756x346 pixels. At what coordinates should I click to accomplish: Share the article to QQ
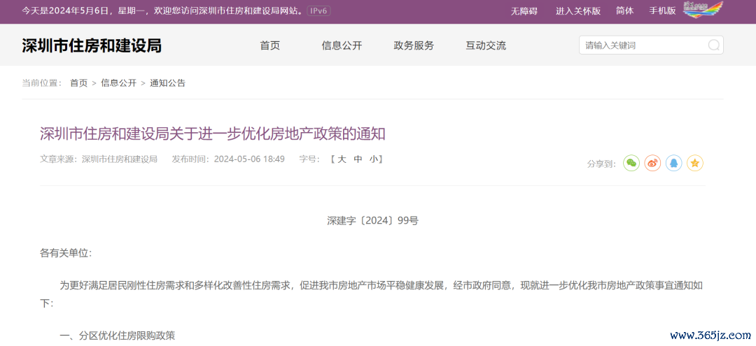[x=673, y=163]
